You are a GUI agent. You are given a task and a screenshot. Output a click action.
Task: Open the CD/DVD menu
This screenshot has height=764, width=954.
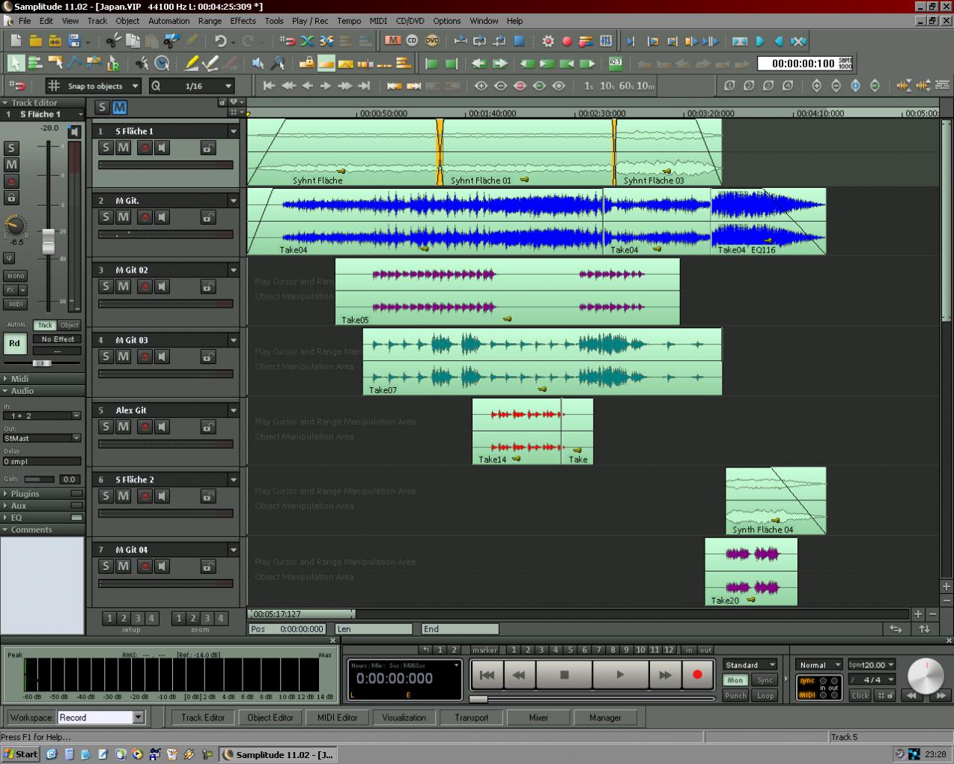coord(410,21)
